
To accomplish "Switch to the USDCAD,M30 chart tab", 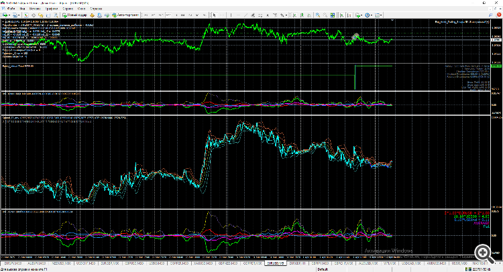I will coord(411,263).
